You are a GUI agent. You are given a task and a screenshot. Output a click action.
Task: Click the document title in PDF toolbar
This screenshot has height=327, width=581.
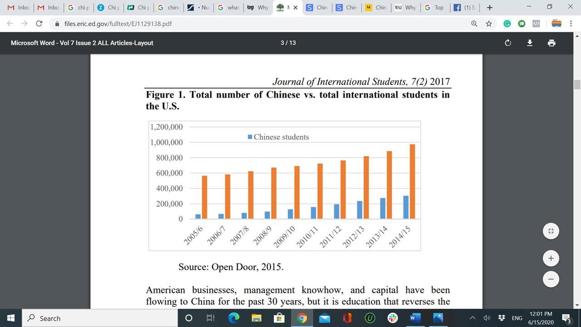pyautogui.click(x=82, y=43)
